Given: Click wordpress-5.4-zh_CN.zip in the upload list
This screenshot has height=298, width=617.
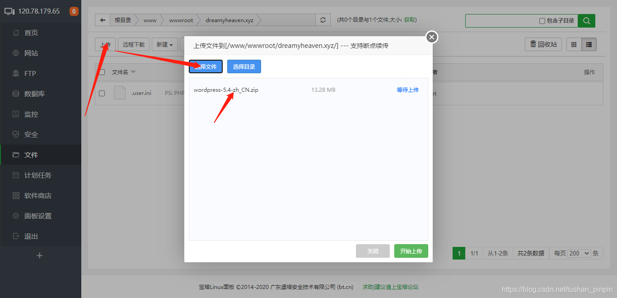Looking at the screenshot, I should 226,90.
